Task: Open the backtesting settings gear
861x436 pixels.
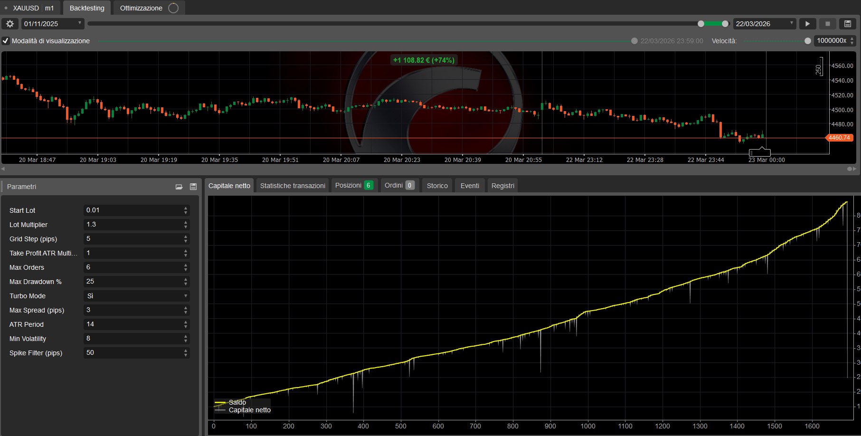Action: point(9,24)
